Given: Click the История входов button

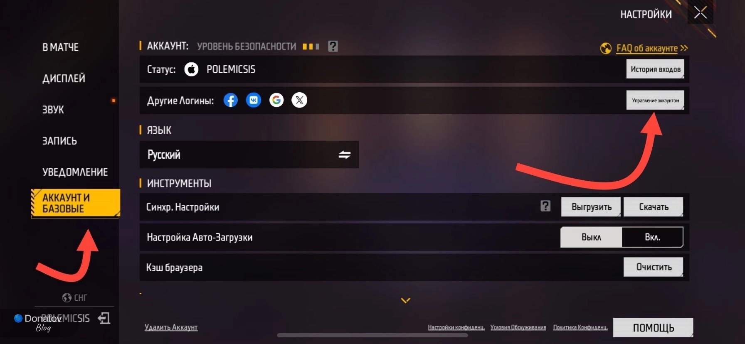Looking at the screenshot, I should [x=655, y=69].
